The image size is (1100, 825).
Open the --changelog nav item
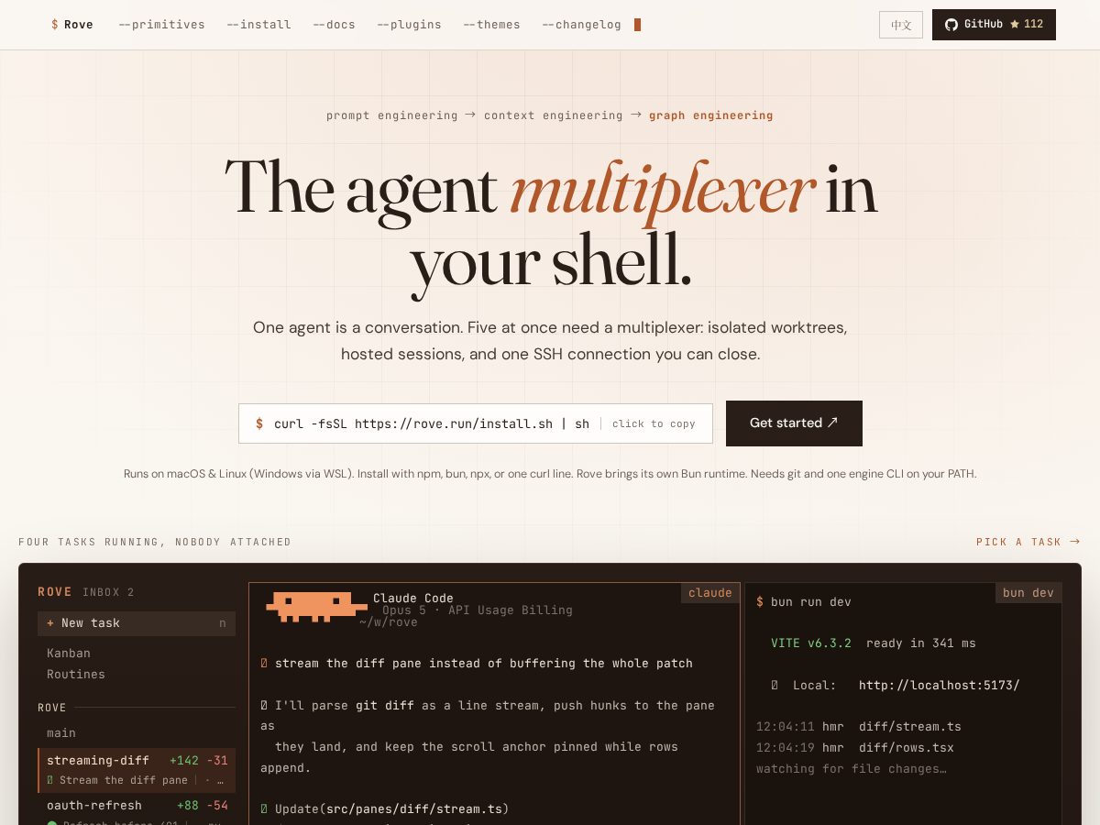pyautogui.click(x=581, y=25)
